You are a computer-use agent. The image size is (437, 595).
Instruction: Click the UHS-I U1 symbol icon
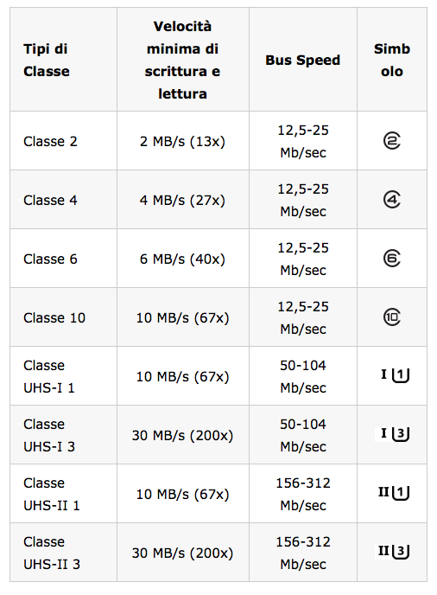(395, 375)
